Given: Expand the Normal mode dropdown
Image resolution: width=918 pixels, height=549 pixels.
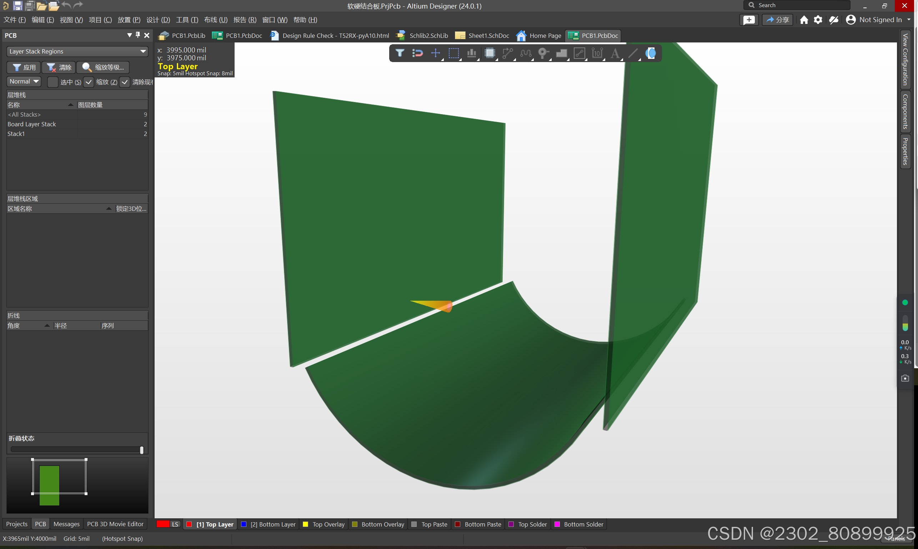Looking at the screenshot, I should coord(24,81).
